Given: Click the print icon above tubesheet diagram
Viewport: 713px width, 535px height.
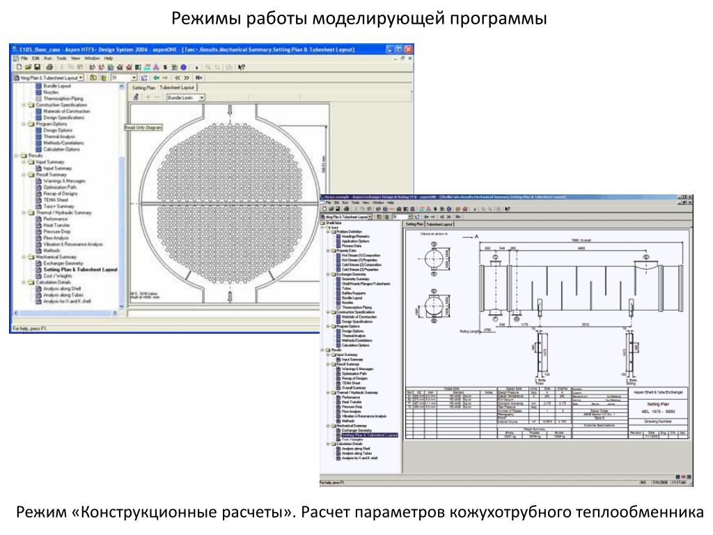Looking at the screenshot, I should coord(136,98).
